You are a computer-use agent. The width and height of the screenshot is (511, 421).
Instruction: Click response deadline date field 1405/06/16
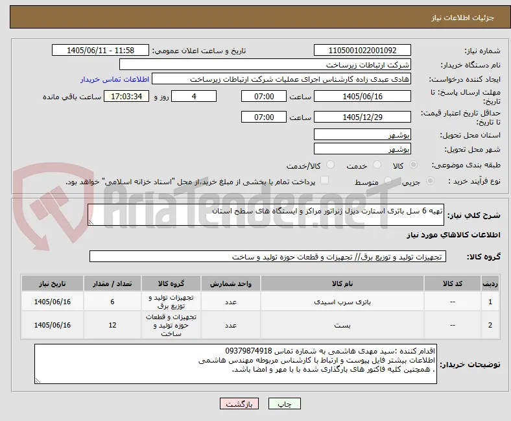pyautogui.click(x=362, y=96)
